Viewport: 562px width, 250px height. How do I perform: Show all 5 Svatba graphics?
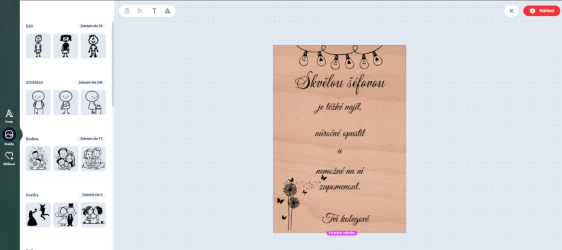(92, 195)
